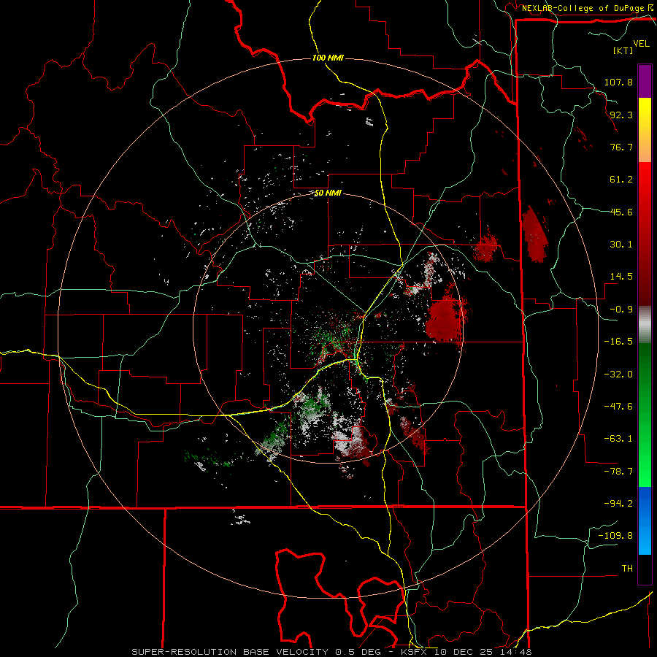Pick the blue segment of the color bar
657x657 pixels.
pos(645,520)
